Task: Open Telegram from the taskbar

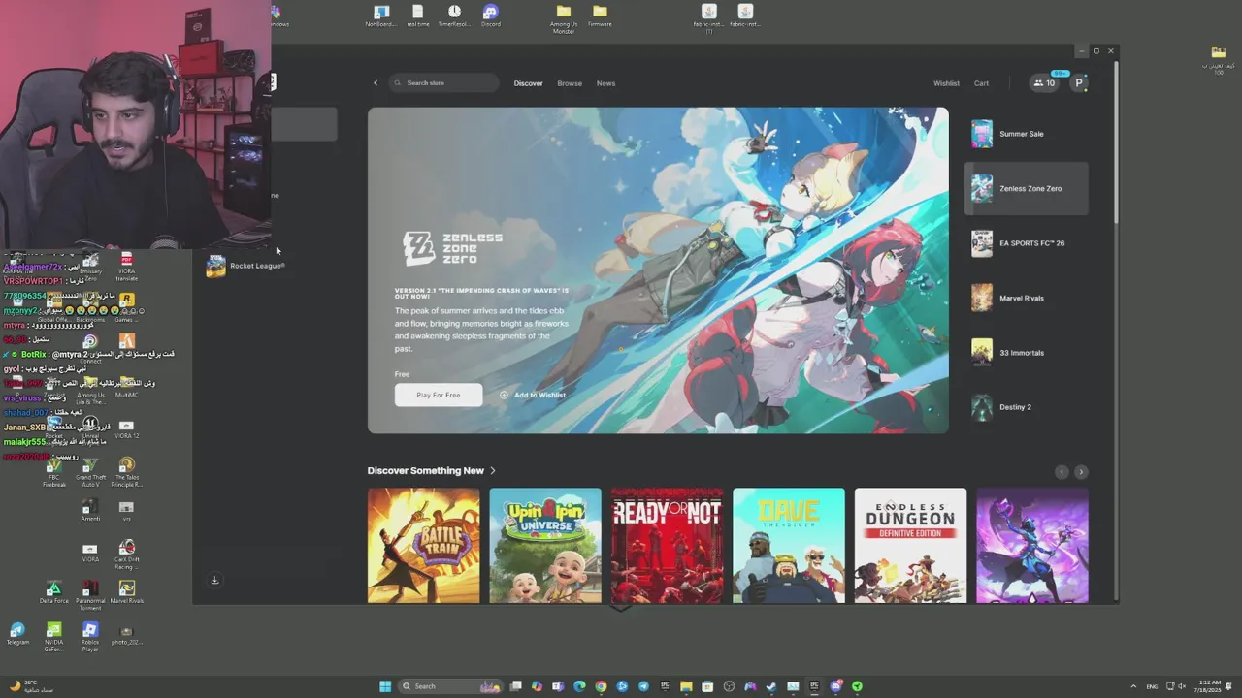Action: [x=643, y=686]
